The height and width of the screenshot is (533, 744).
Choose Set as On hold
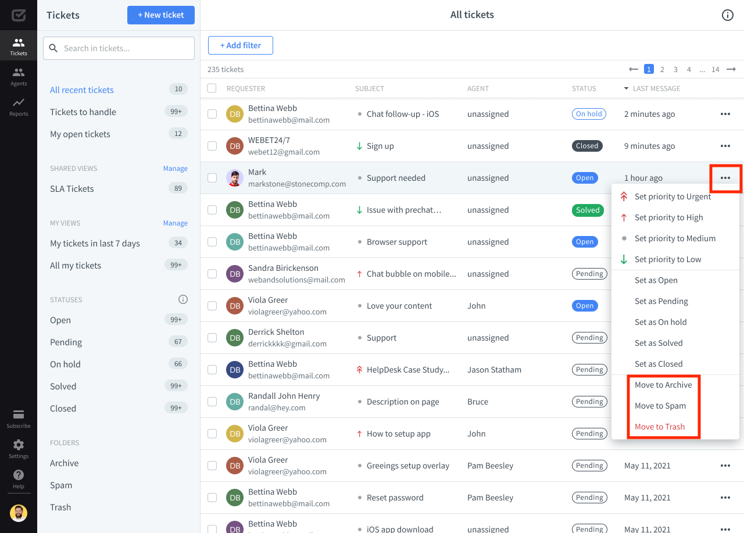675,322
